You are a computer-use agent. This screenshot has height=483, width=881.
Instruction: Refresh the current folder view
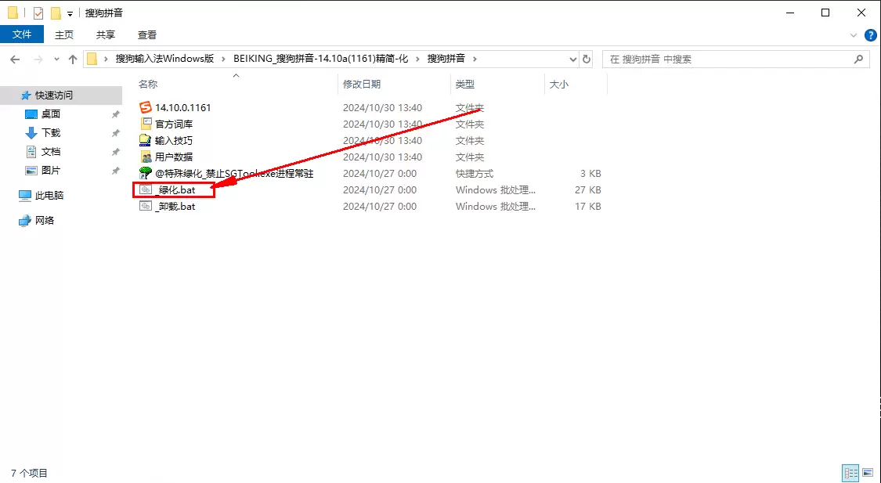click(587, 59)
